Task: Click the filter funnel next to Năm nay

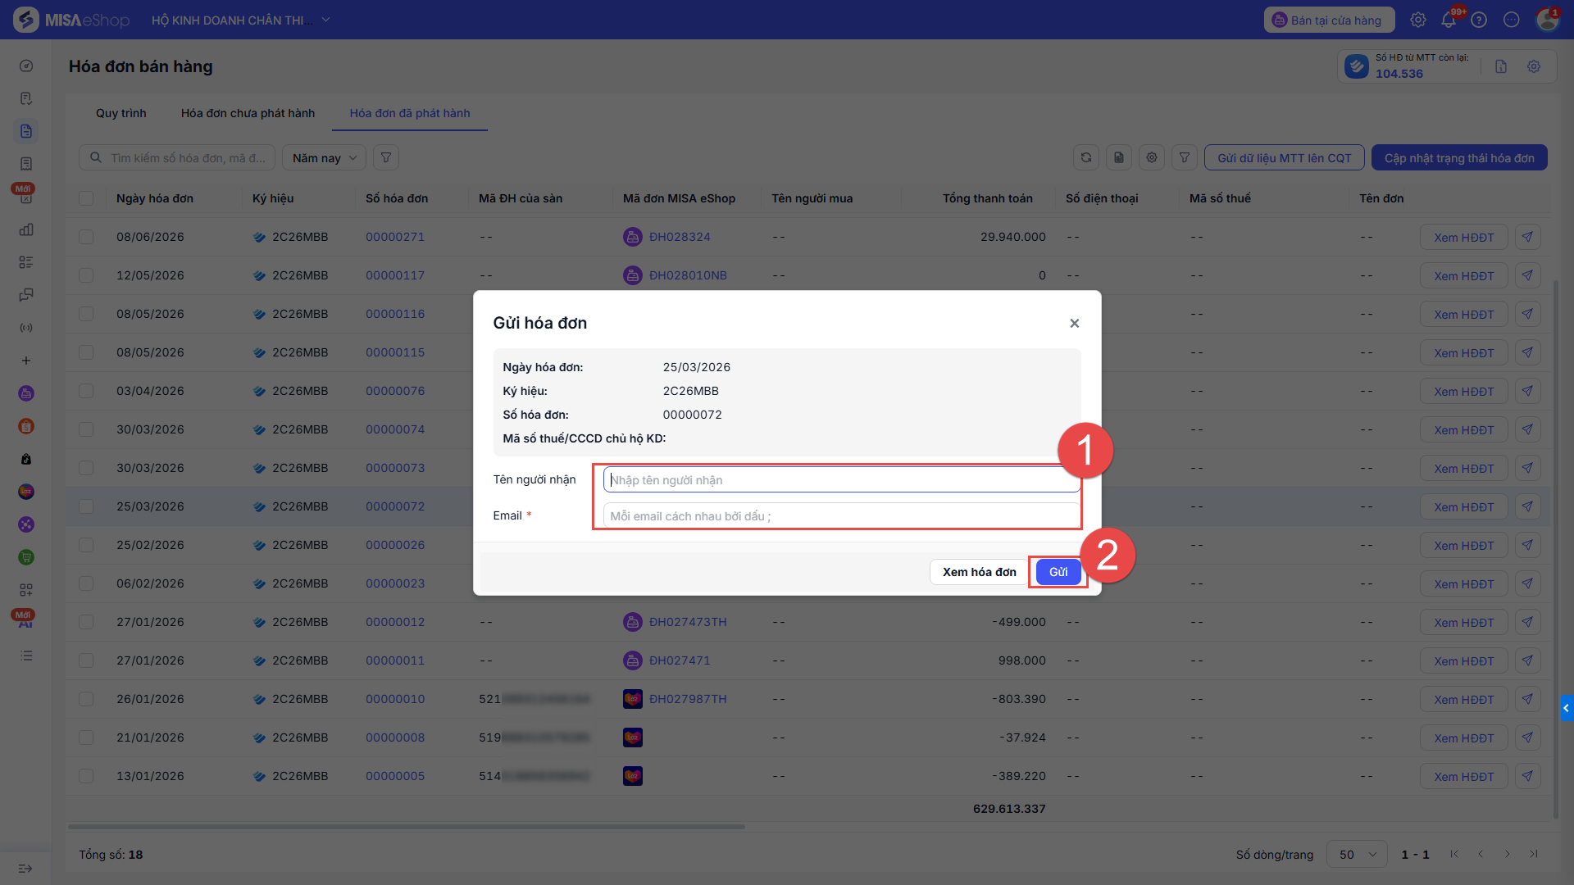Action: click(386, 158)
